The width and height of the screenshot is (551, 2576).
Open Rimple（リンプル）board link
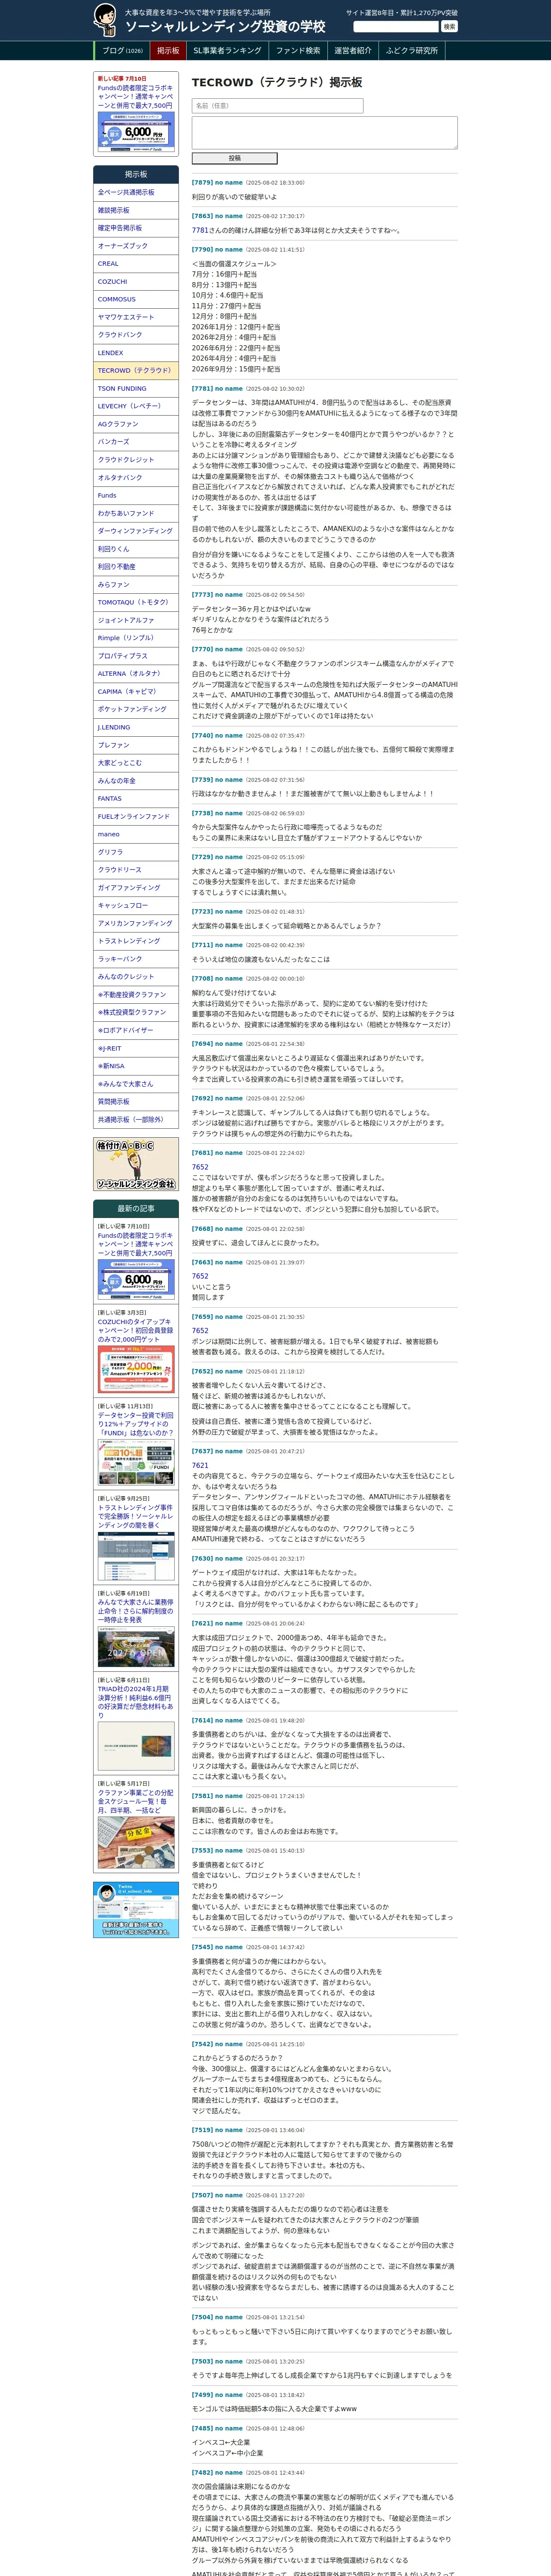[x=136, y=638]
